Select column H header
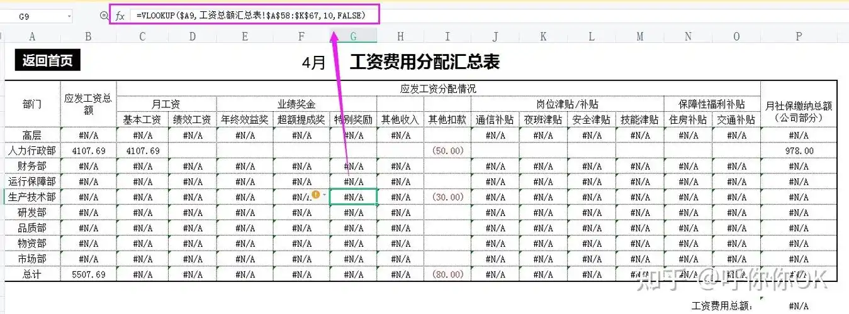The width and height of the screenshot is (849, 314). click(400, 37)
